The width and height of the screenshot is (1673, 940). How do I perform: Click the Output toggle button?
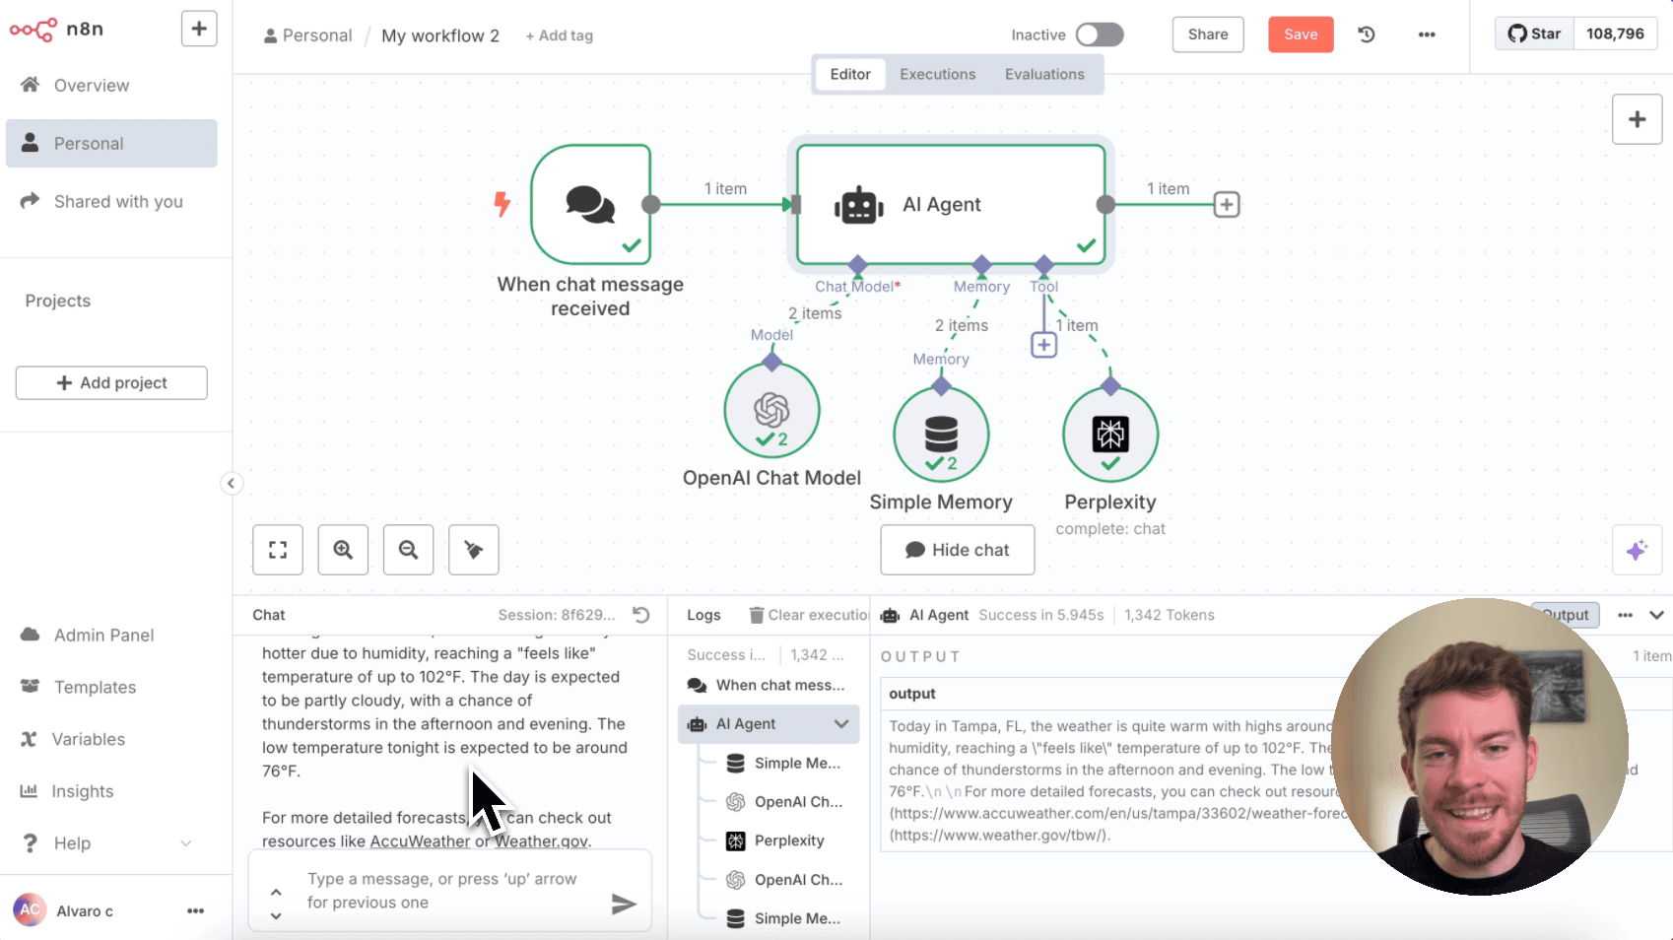pos(1566,615)
